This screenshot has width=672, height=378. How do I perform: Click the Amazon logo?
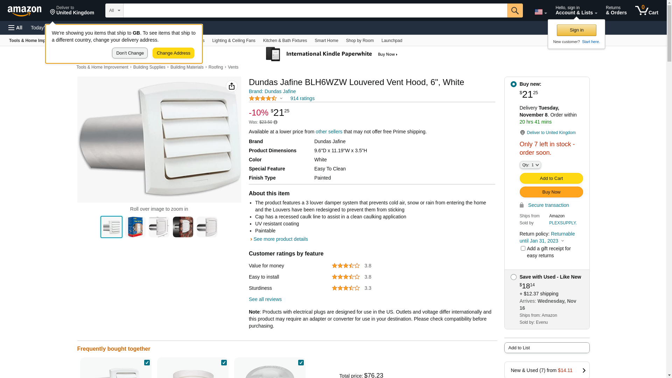coord(24,11)
